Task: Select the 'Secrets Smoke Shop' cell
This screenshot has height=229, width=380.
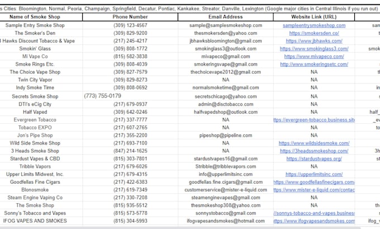Action: coord(41,96)
